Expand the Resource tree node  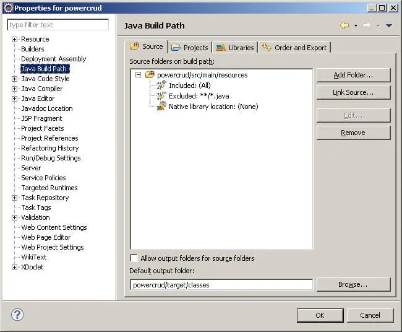click(x=15, y=39)
